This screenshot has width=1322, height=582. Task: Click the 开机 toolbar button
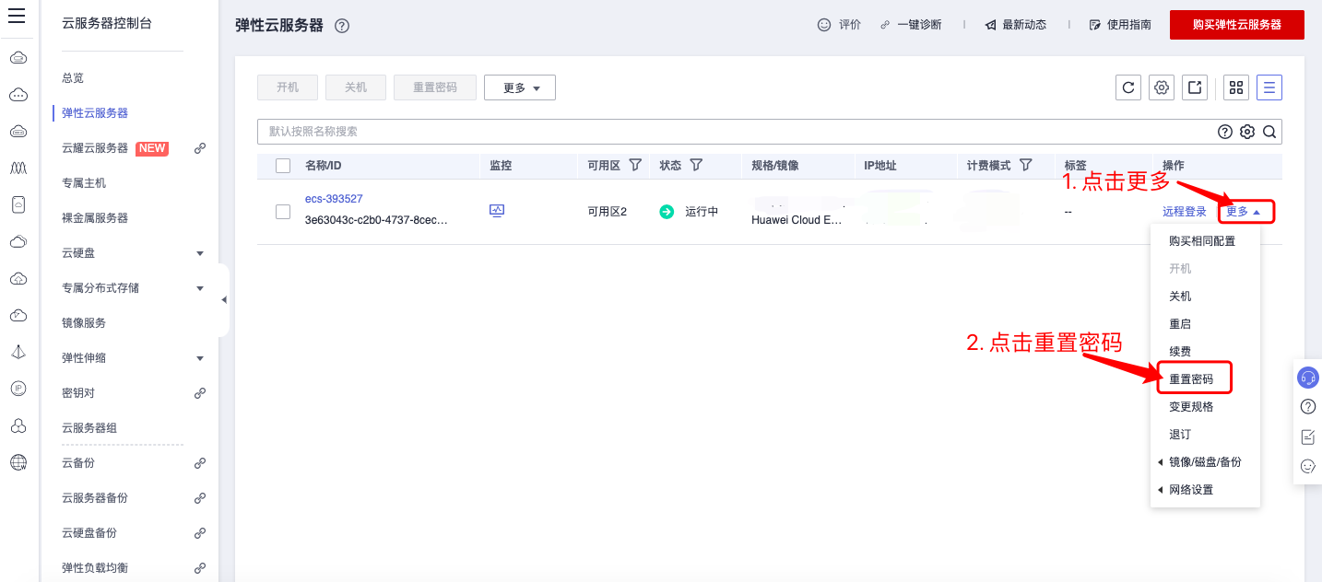(288, 87)
